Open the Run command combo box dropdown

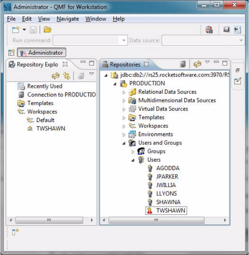click(x=124, y=40)
